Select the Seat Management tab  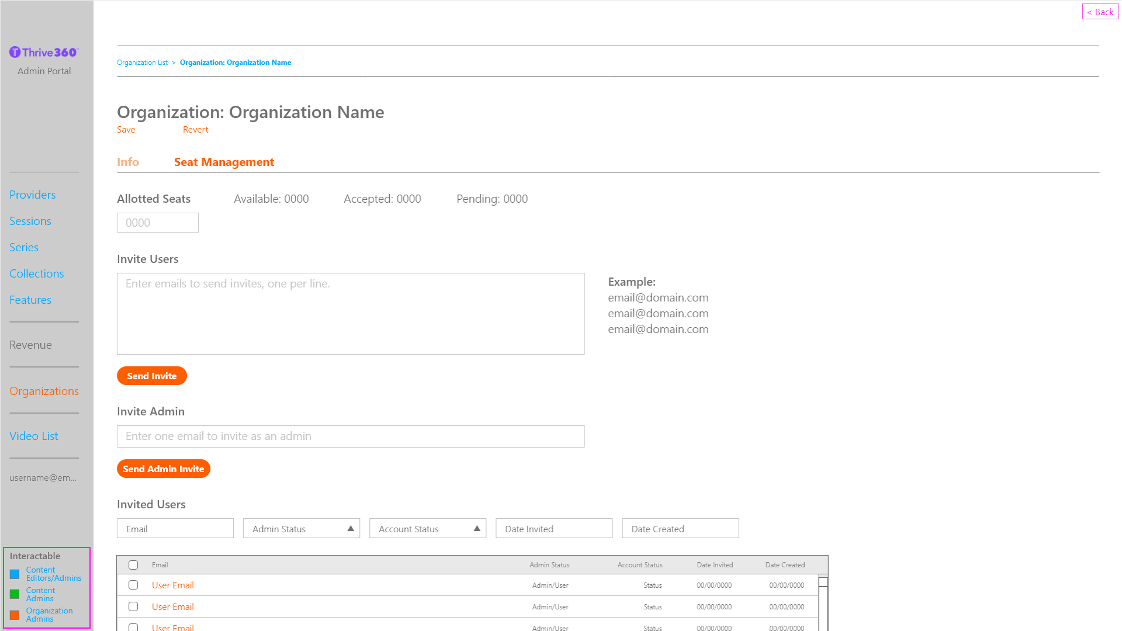click(x=224, y=162)
